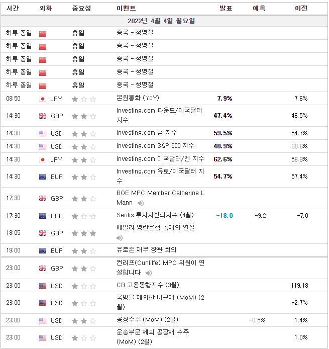The width and height of the screenshot is (329, 349).
Task: Open 컨리프(Cunliffe) MPC 위원이 연설합니다 event
Action: click(161, 268)
